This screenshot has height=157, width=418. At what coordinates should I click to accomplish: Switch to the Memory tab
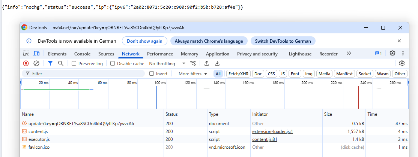coord(189,54)
